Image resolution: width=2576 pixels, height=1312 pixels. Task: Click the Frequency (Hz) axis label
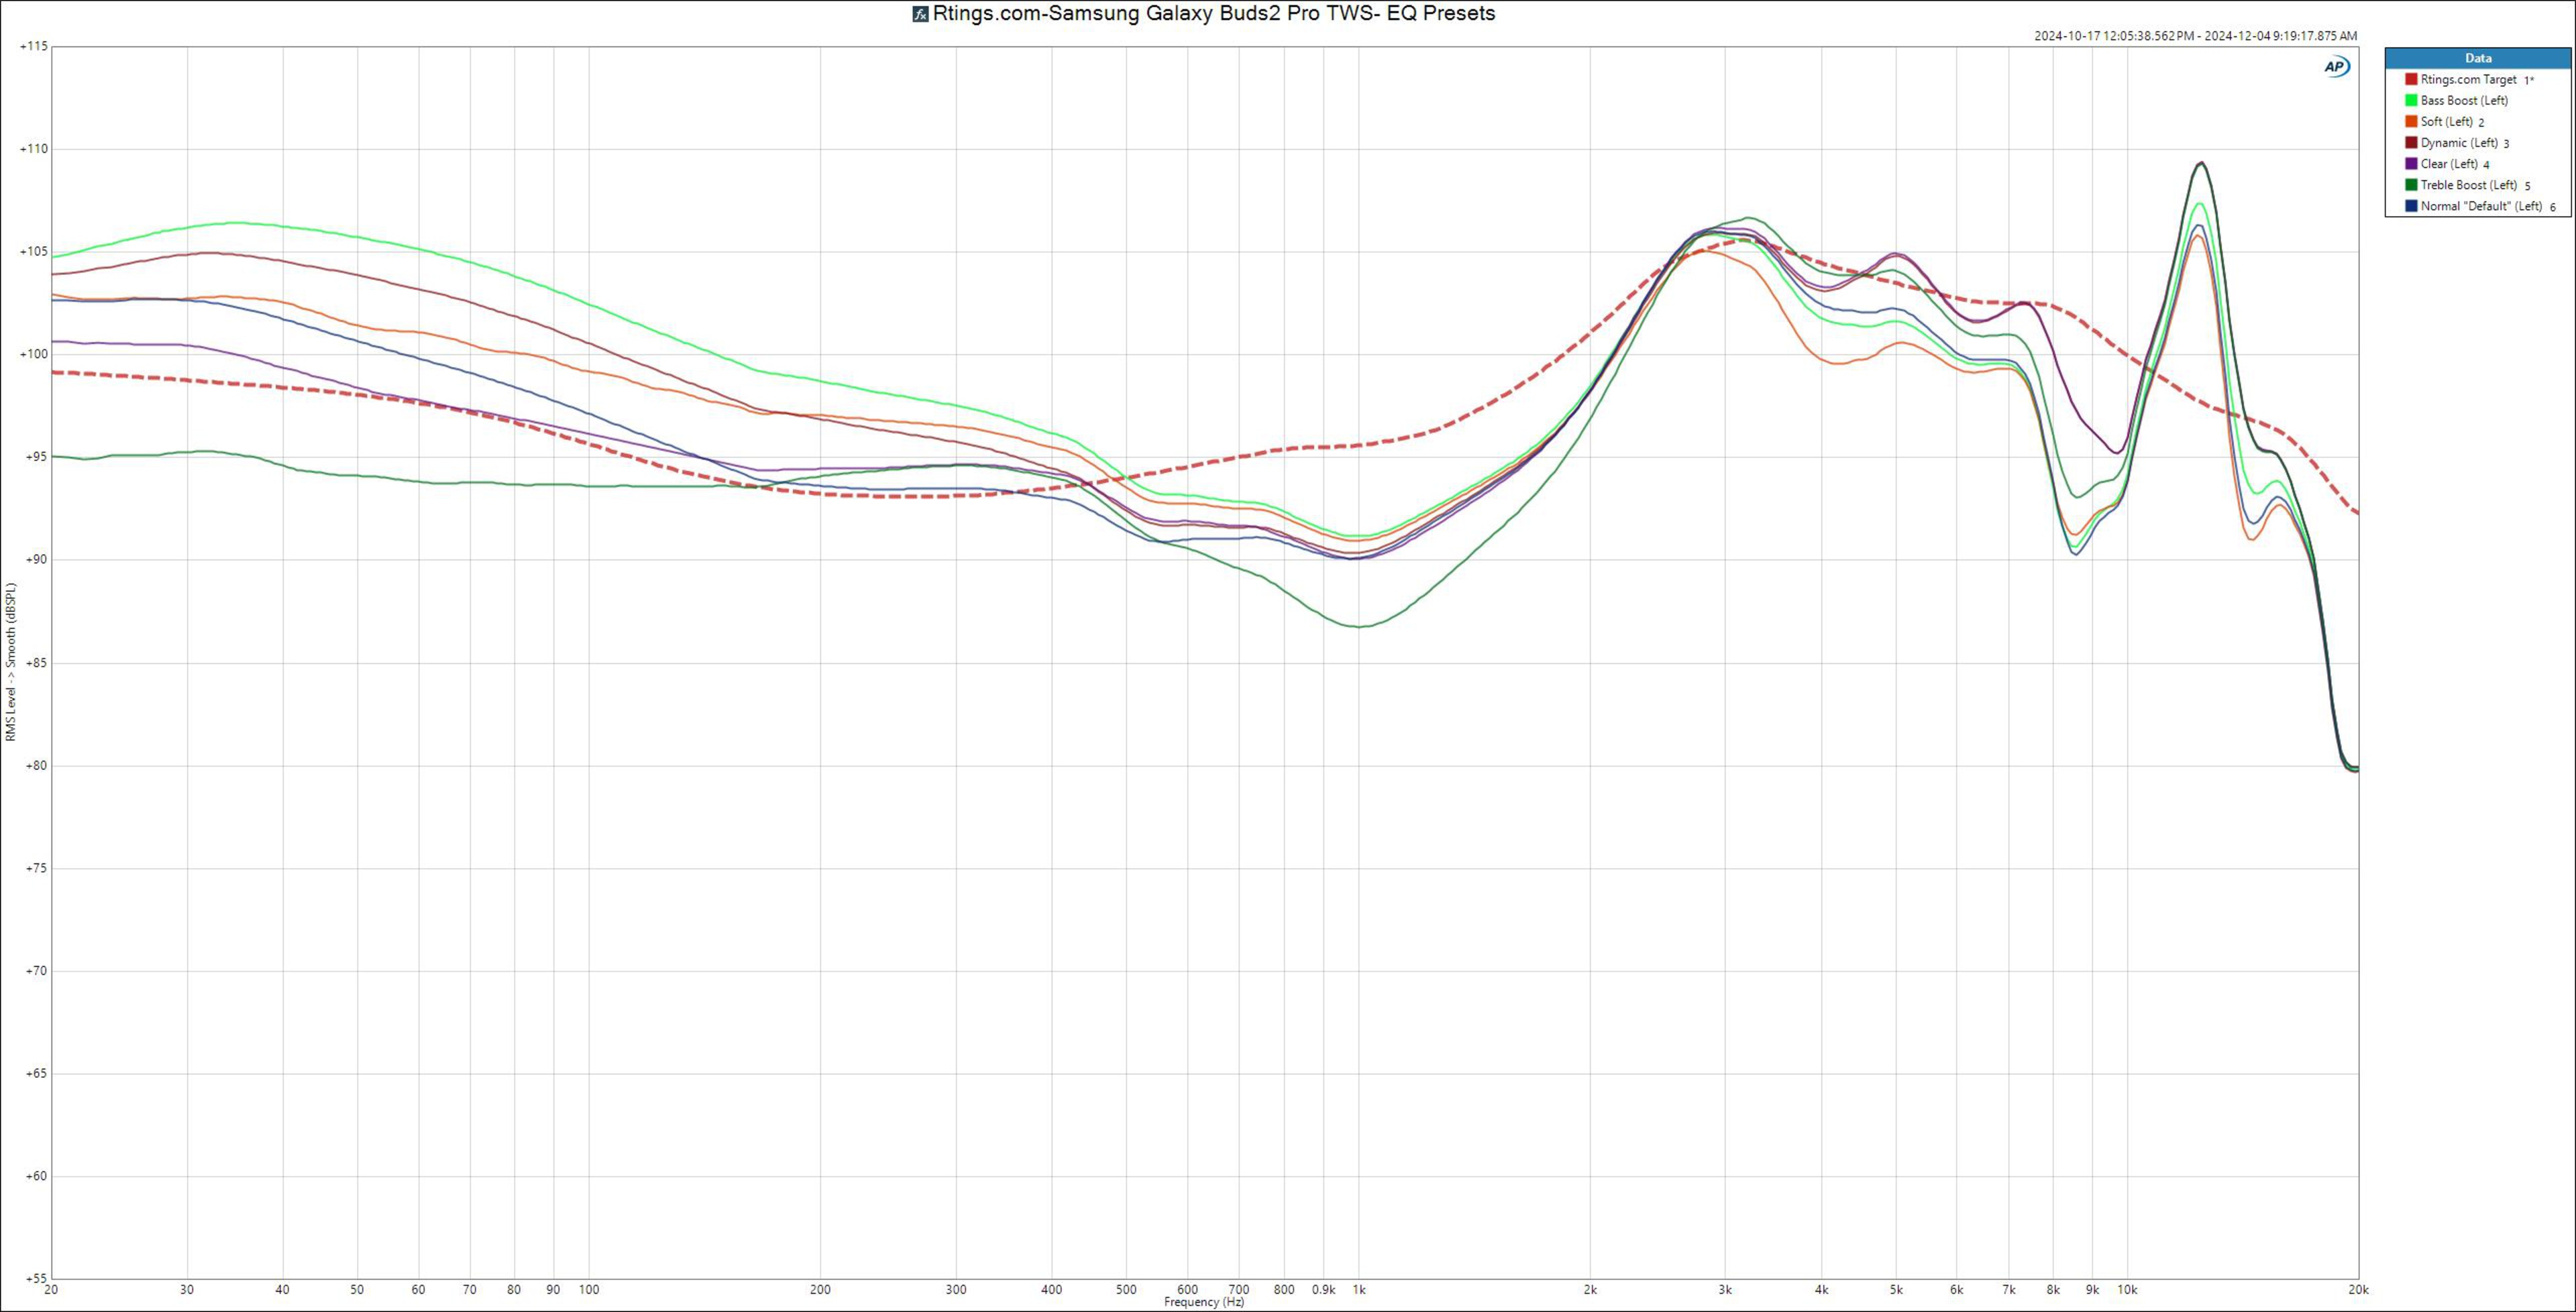(x=1204, y=1302)
